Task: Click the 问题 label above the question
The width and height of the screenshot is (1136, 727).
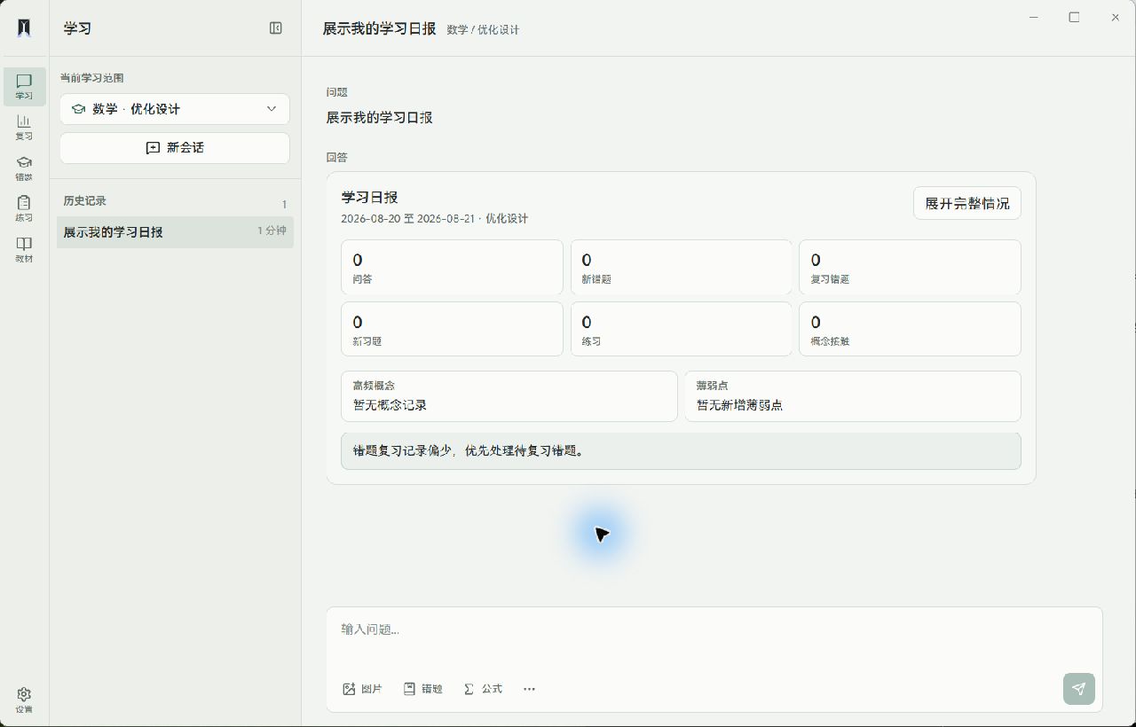Action: (337, 92)
